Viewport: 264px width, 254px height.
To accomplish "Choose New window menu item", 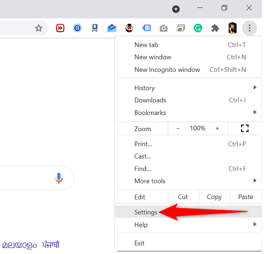I will (x=188, y=57).
